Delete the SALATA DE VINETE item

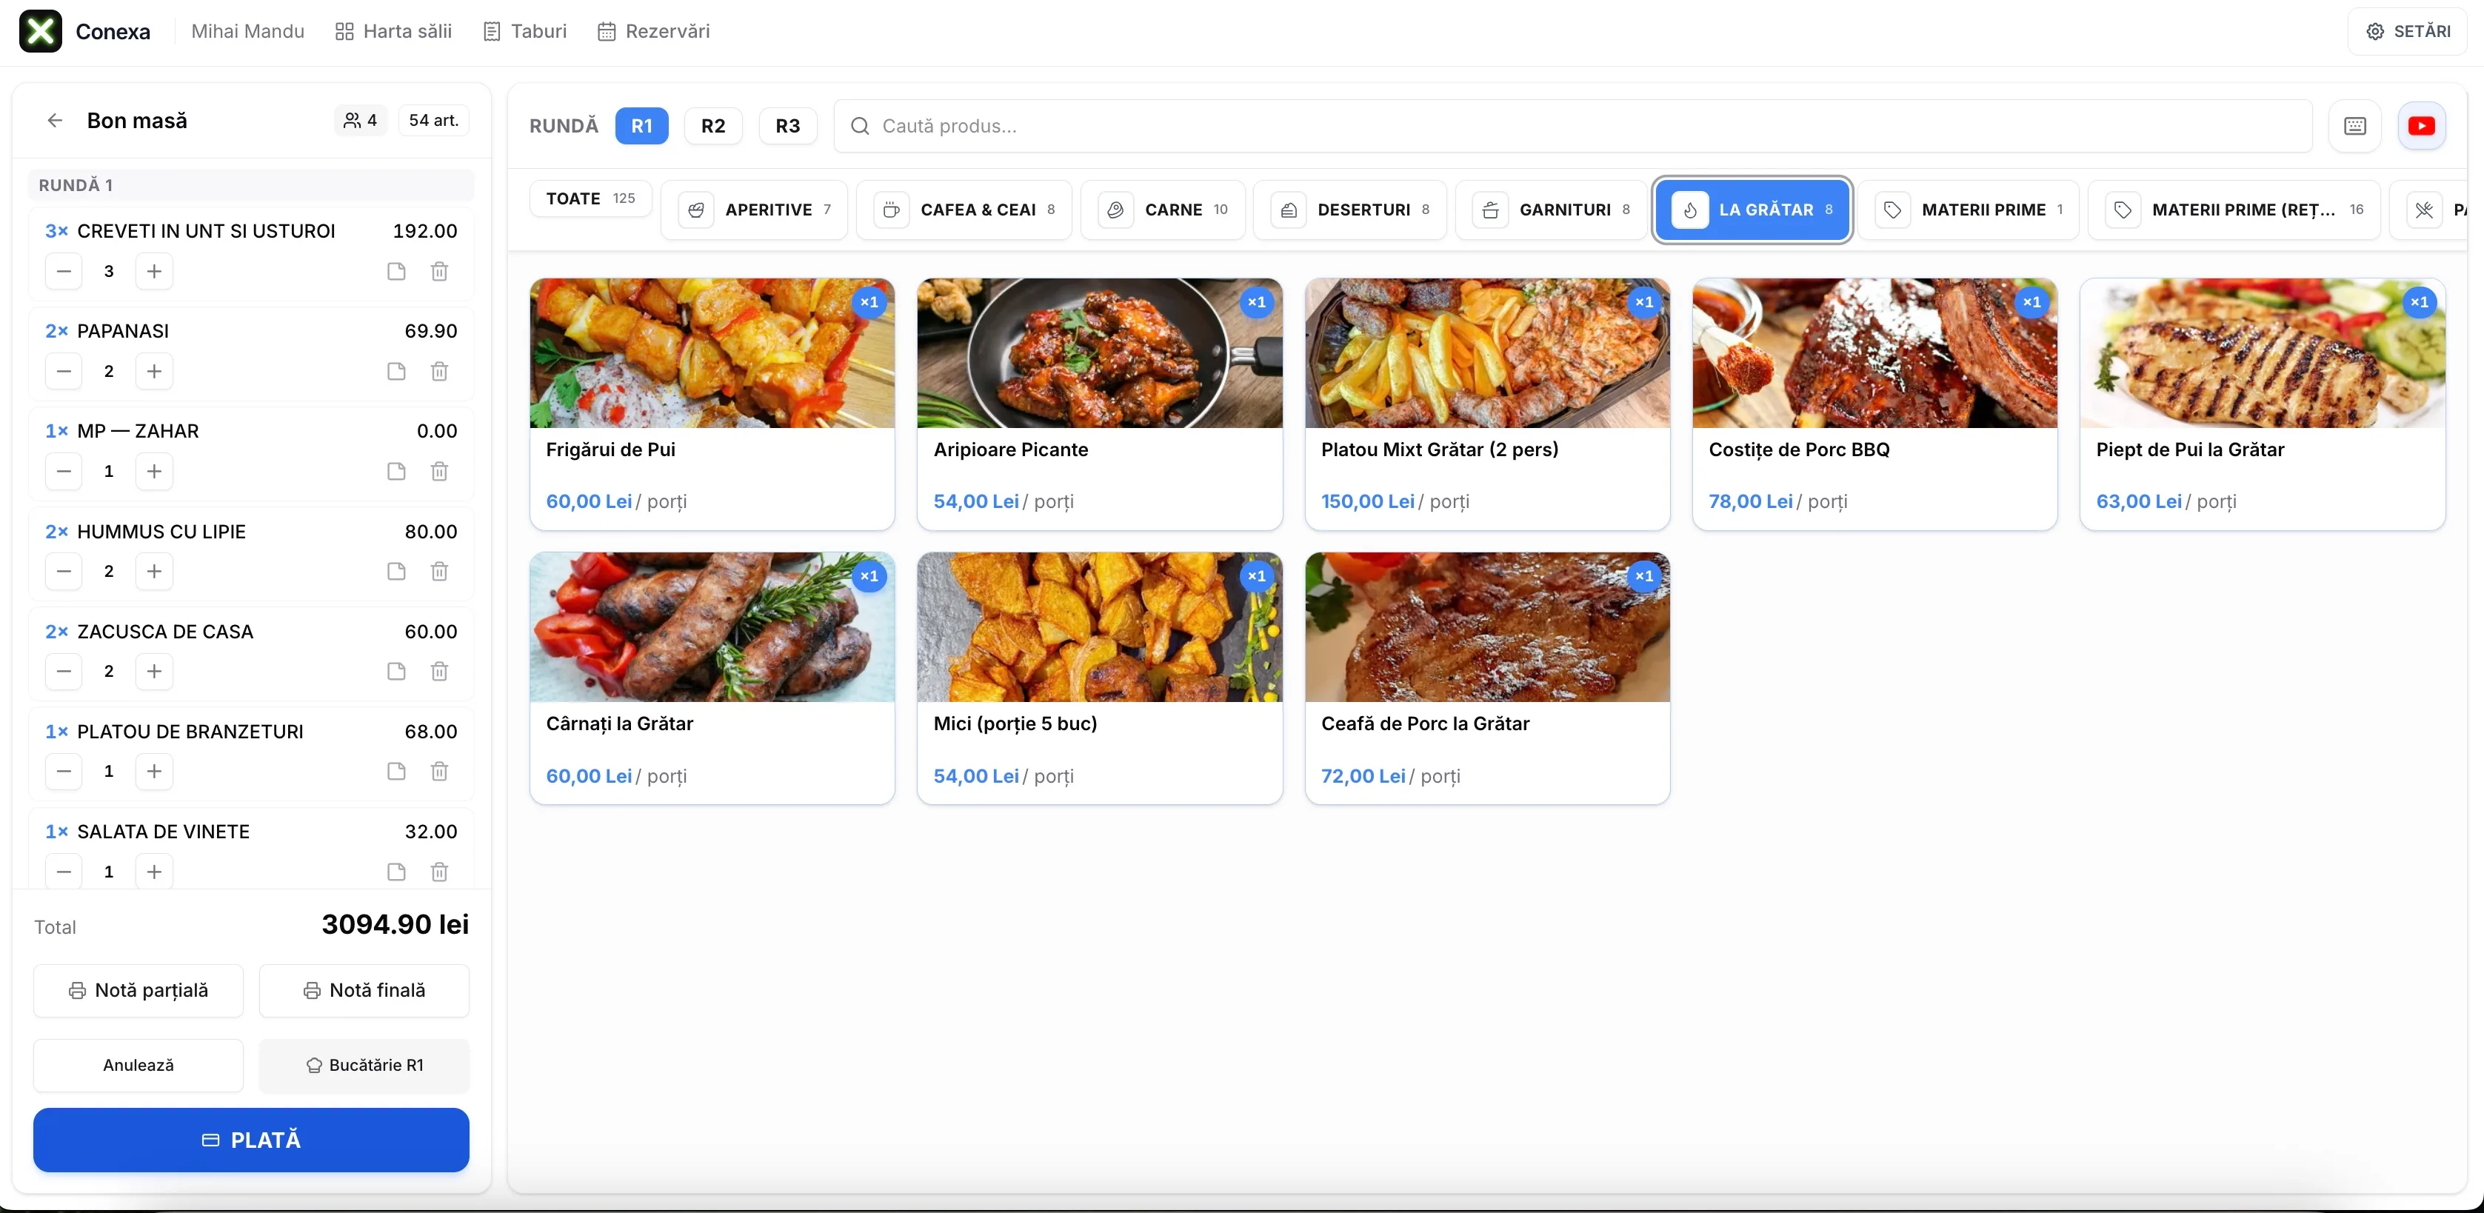click(440, 872)
